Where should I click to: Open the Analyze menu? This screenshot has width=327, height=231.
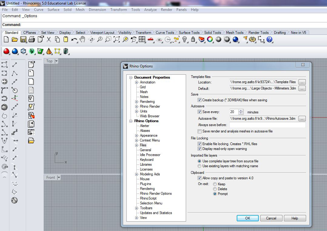click(x=150, y=10)
